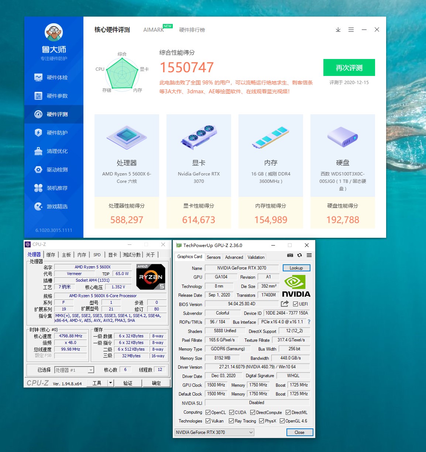Click the GPU Name field in GPU-Z
Image resolution: width=426 pixels, height=452 pixels.
coord(242,268)
